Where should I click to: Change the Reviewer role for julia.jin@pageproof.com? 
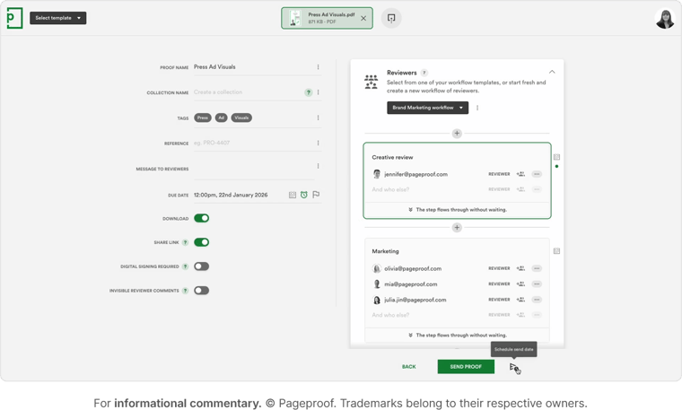(x=499, y=300)
